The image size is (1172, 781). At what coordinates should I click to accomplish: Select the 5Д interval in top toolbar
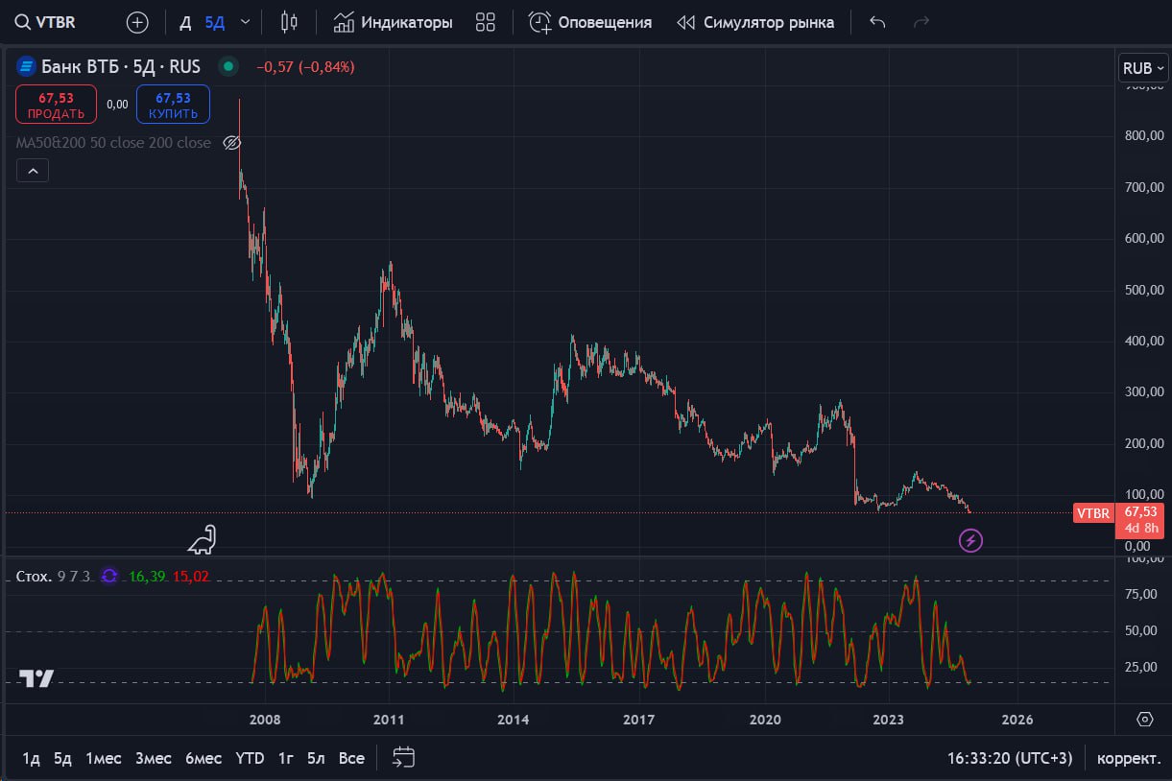click(x=214, y=22)
